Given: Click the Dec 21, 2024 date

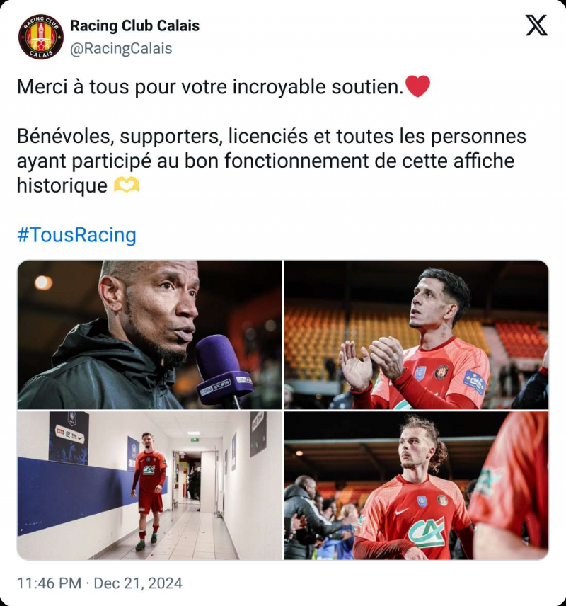Looking at the screenshot, I should click(x=138, y=583).
